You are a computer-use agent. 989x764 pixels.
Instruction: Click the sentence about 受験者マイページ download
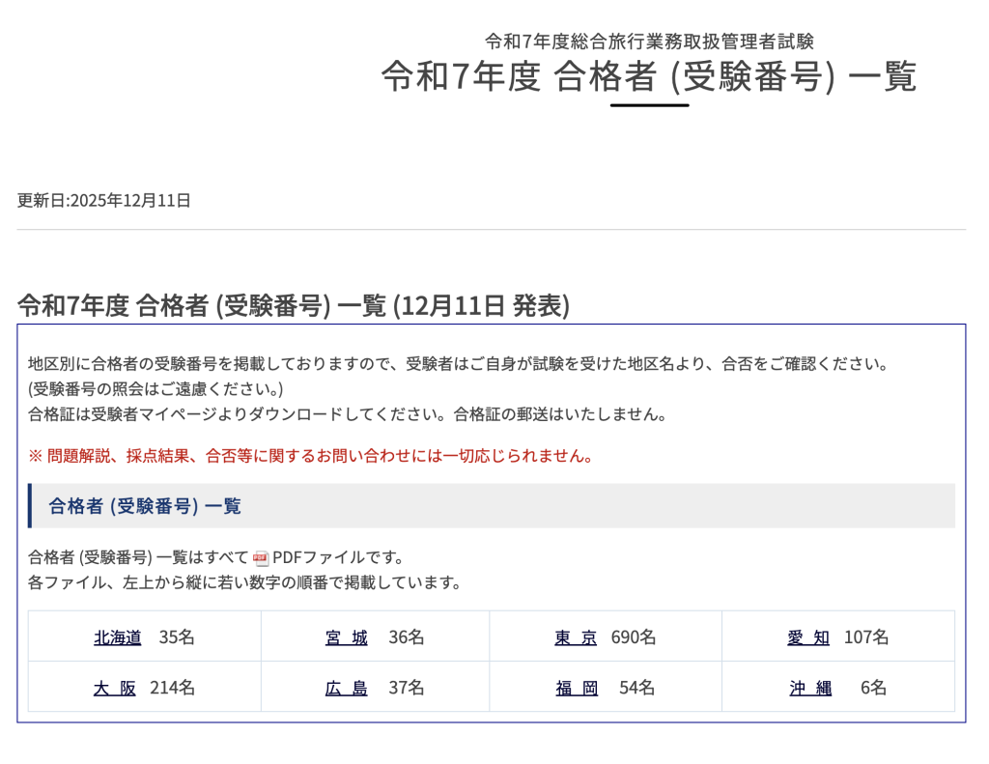coord(348,414)
